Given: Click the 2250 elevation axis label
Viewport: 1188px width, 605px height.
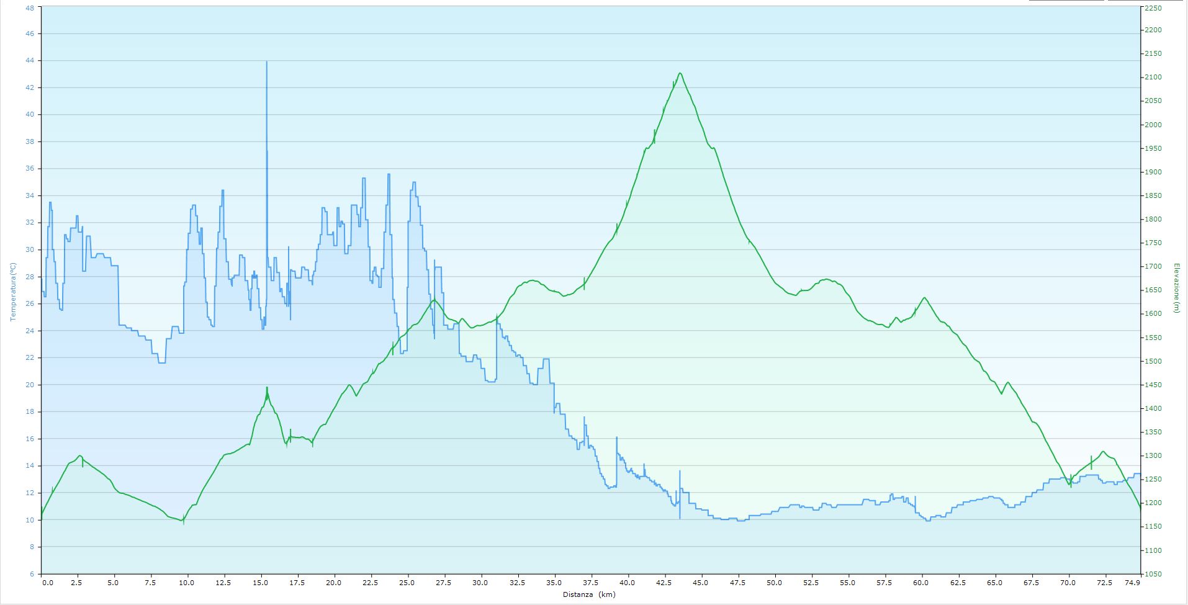Looking at the screenshot, I should [x=1153, y=8].
